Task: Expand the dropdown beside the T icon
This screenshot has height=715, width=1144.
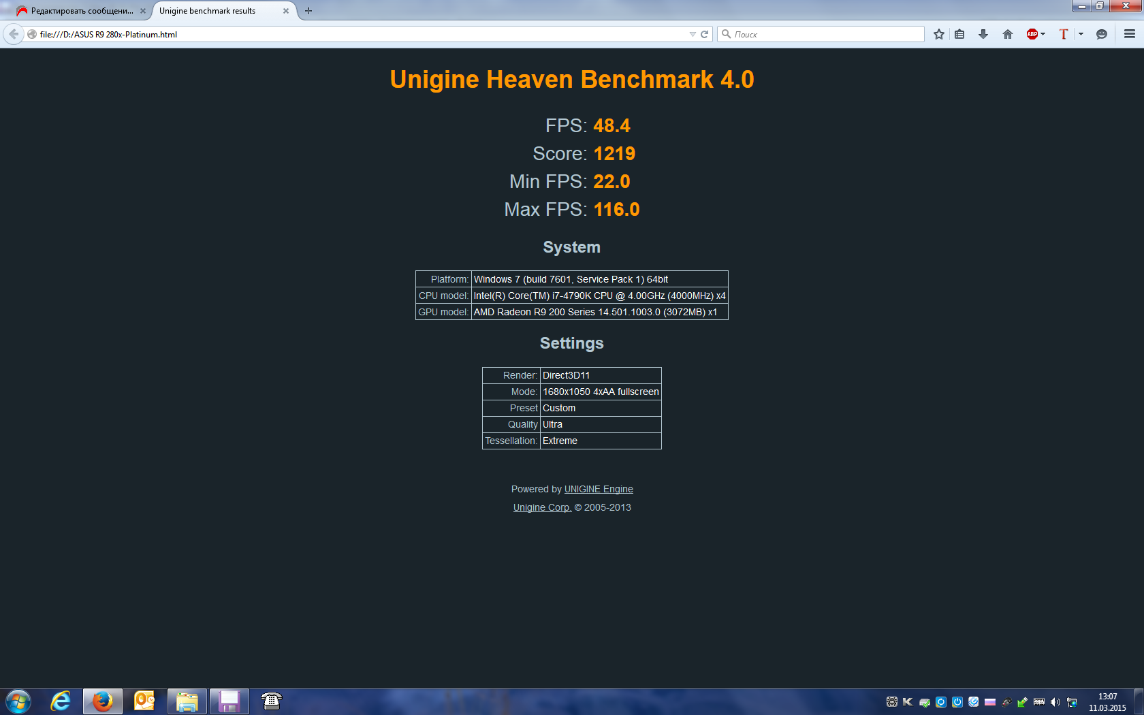Action: coord(1081,34)
